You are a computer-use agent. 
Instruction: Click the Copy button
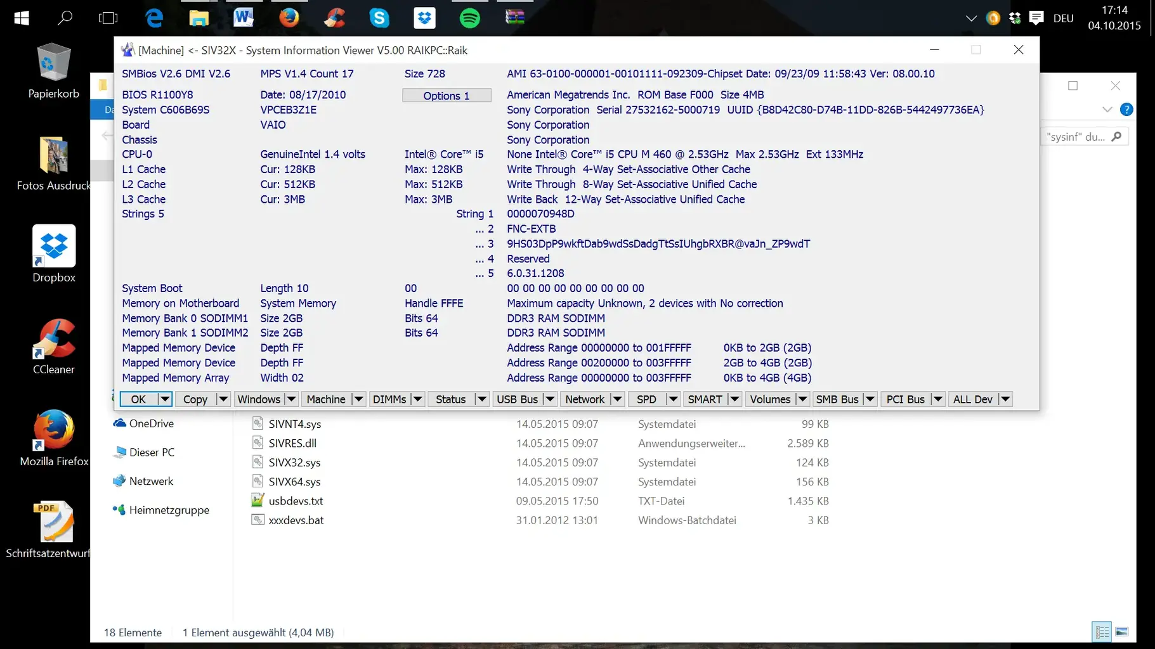click(195, 399)
